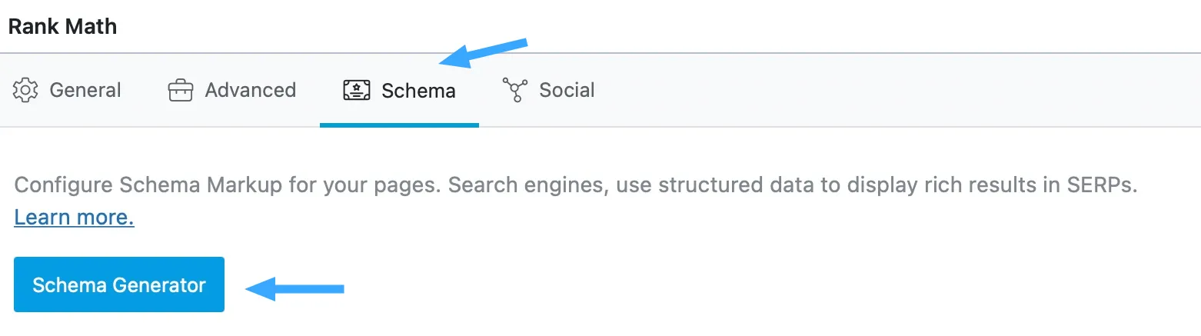Image resolution: width=1201 pixels, height=336 pixels.
Task: Click the blue arrow pointing at Schema tab
Action: tap(483, 52)
